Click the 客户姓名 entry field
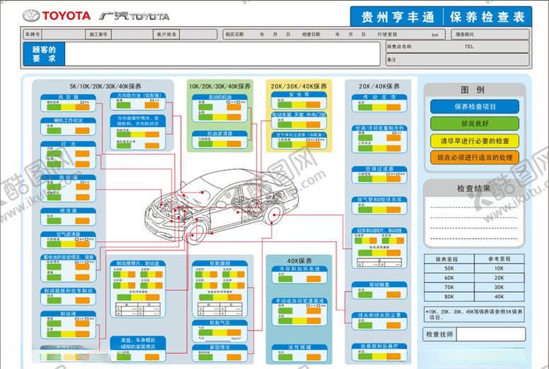The height and width of the screenshot is (369, 549). (198, 35)
